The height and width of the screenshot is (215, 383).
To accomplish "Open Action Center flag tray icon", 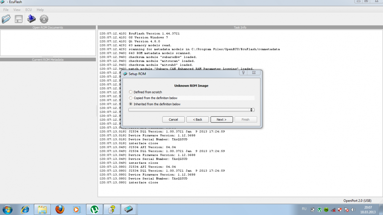I will (347, 210).
